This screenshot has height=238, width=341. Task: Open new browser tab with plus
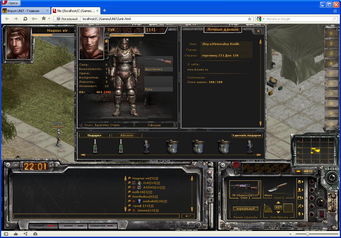pos(104,10)
